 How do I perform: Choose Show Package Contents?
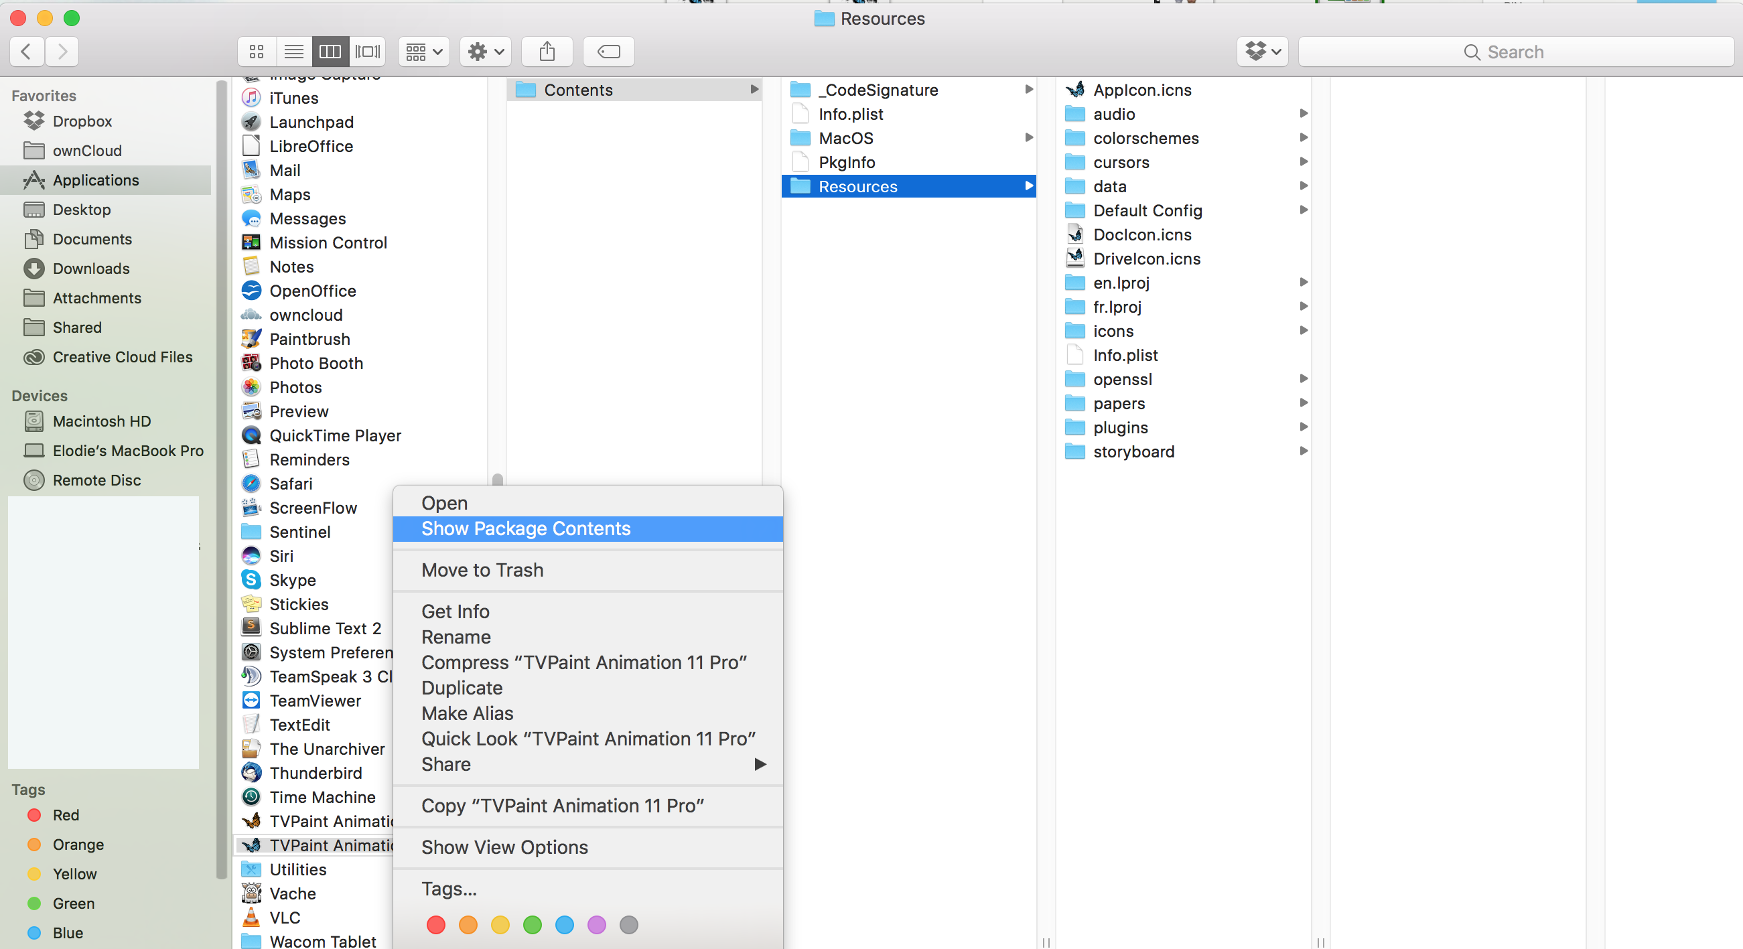(x=588, y=529)
